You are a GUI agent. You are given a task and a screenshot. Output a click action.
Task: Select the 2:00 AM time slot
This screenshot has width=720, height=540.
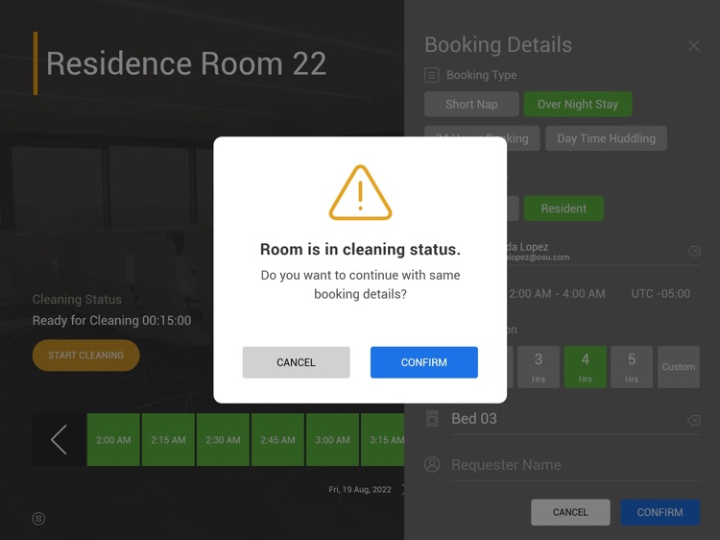point(113,440)
